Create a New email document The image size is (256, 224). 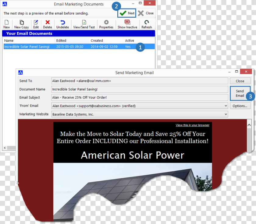point(6,24)
